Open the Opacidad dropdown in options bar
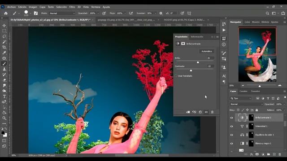 coord(98,13)
